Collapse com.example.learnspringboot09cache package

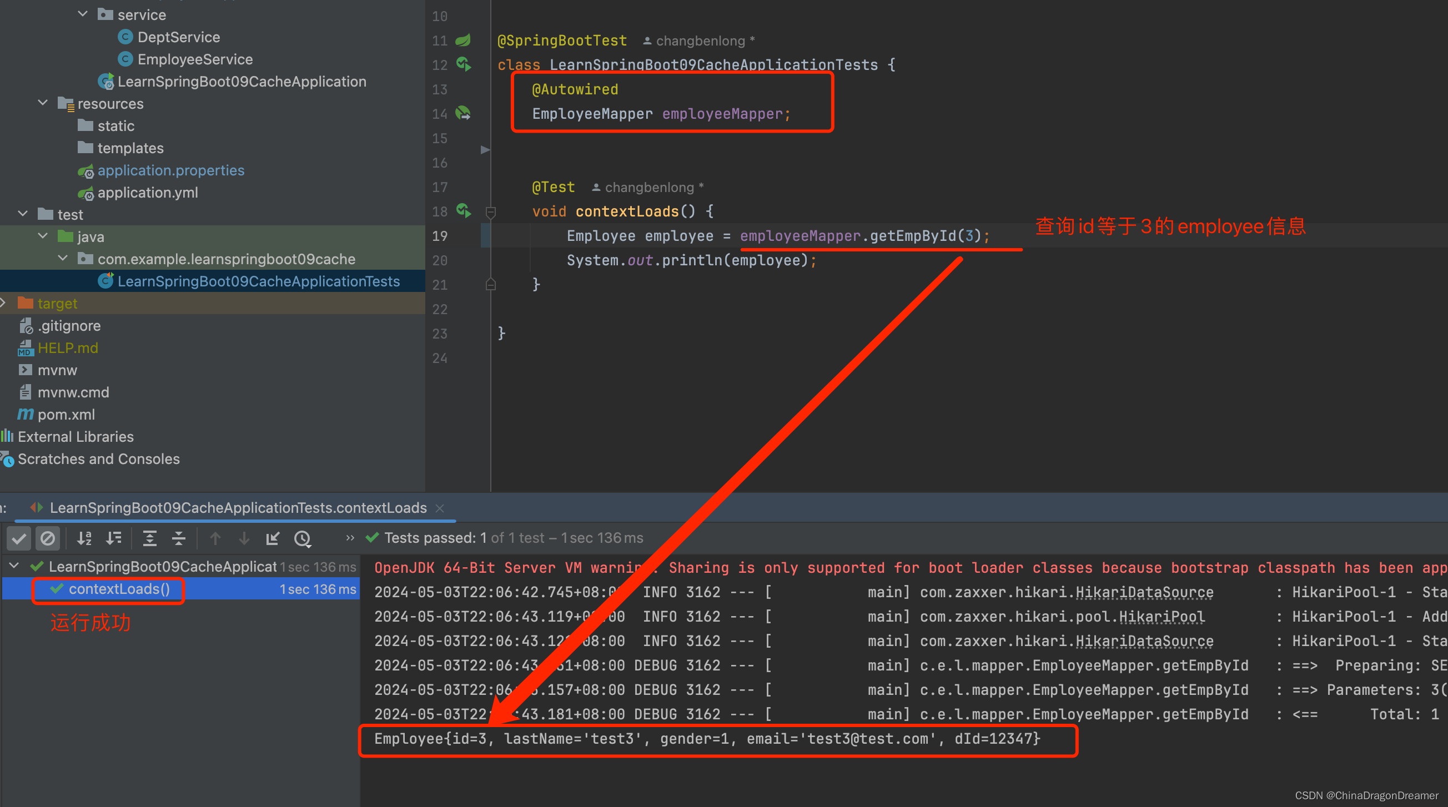tap(63, 258)
